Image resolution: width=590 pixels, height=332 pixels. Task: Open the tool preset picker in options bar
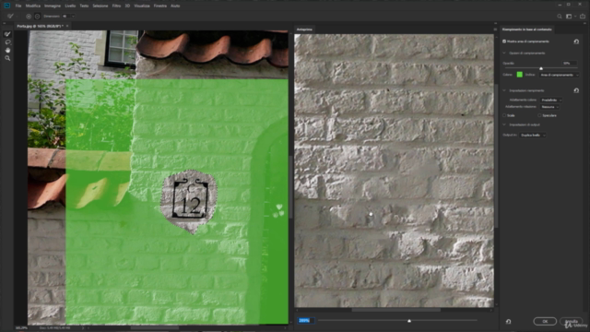point(11,17)
